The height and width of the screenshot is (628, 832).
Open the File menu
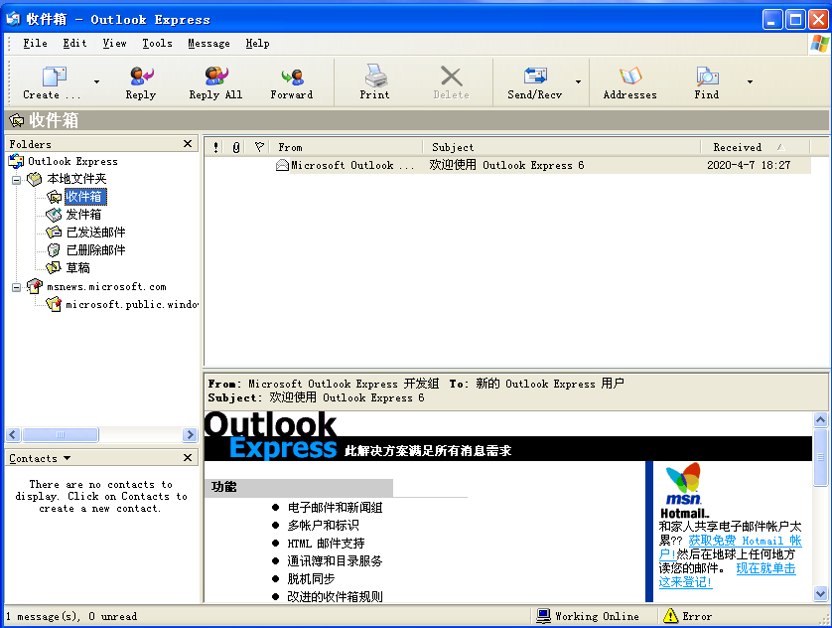[35, 44]
